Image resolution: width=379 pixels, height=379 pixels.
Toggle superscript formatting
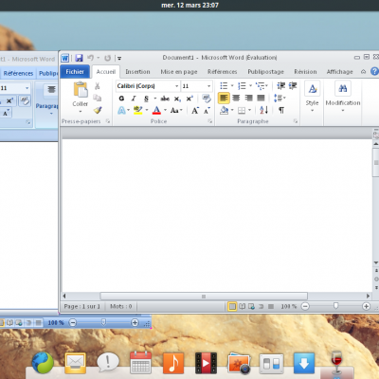pos(189,99)
